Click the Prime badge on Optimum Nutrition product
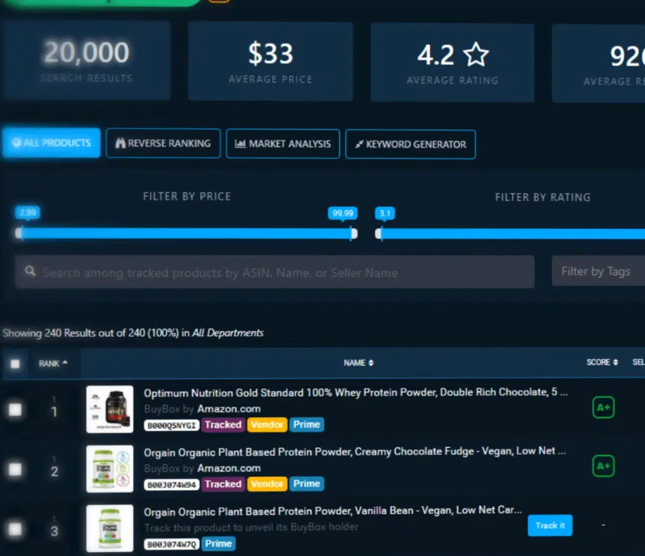The width and height of the screenshot is (645, 556). point(306,425)
